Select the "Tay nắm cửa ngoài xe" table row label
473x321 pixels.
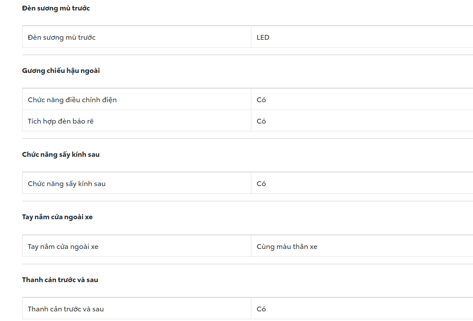tap(63, 247)
